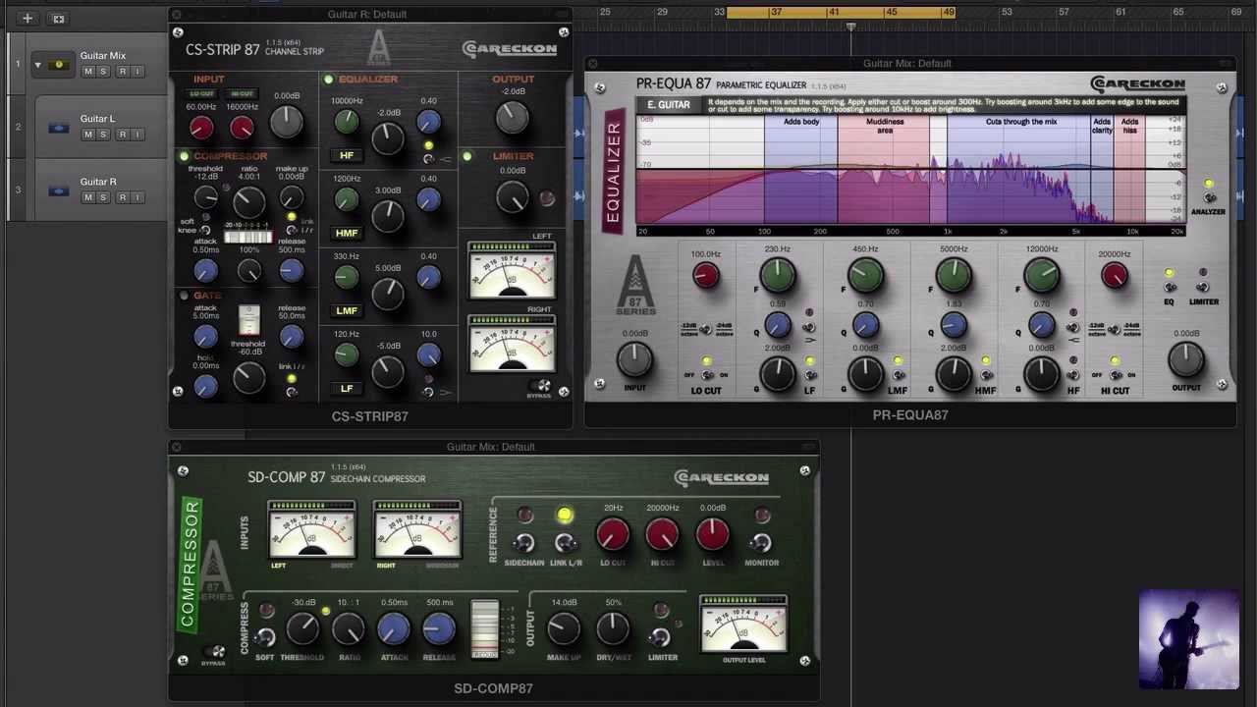Click the HF band button in CS-STRIP
1257x707 pixels.
click(347, 155)
